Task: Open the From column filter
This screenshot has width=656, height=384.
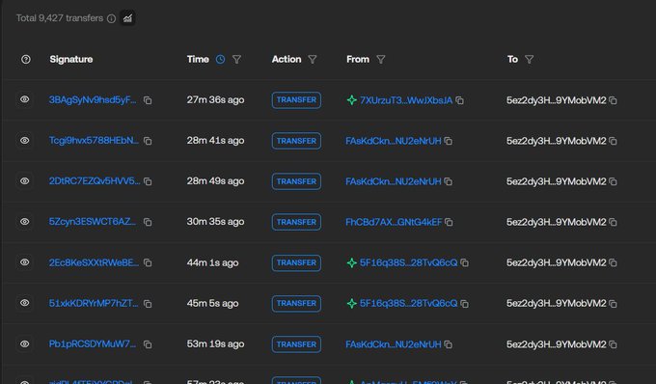Action: pos(381,60)
